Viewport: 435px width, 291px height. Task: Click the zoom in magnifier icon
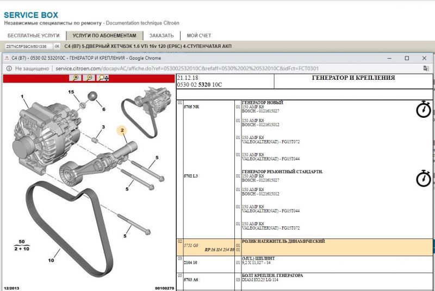(75, 78)
